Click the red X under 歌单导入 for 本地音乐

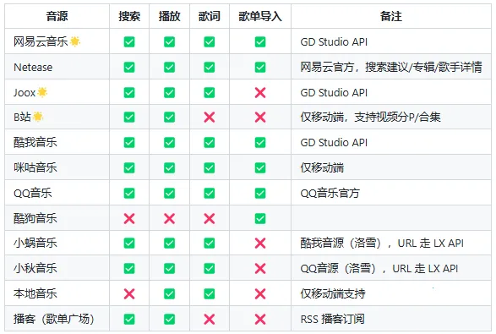260,293
